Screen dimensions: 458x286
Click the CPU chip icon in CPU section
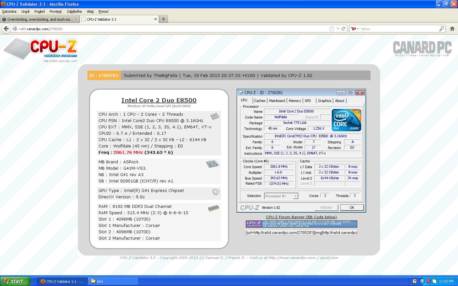click(215, 116)
